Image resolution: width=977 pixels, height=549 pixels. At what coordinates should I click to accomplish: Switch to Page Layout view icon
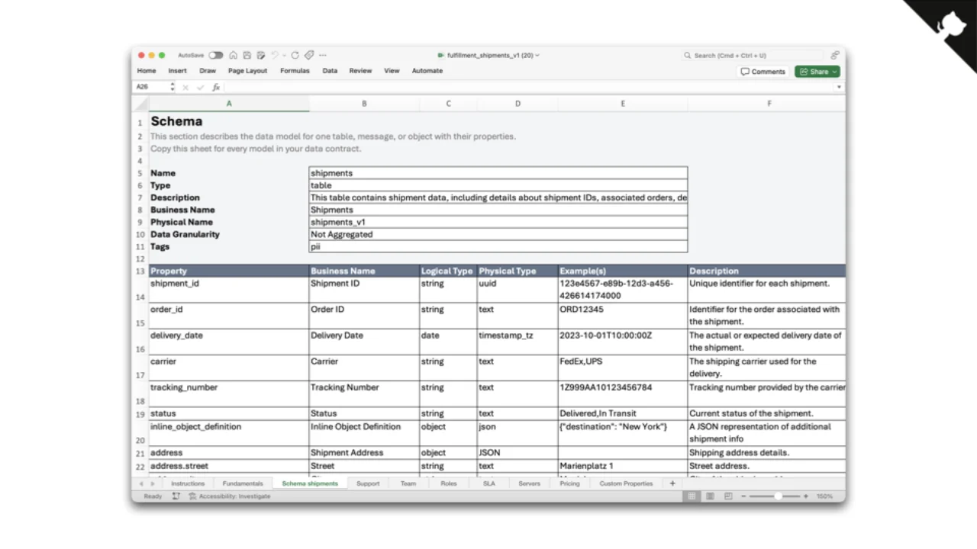710,496
